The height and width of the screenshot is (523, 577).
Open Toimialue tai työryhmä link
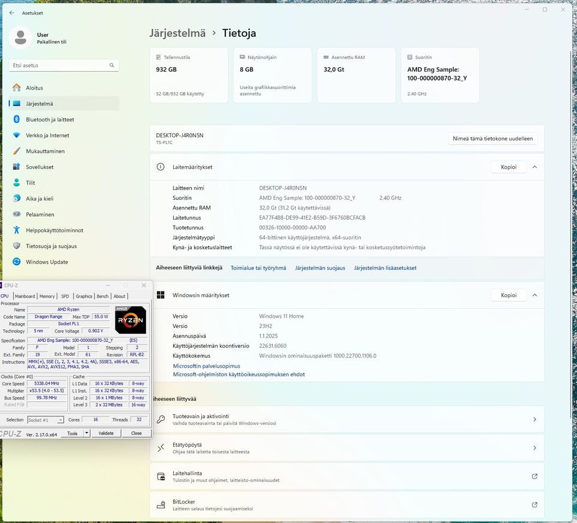tap(258, 268)
